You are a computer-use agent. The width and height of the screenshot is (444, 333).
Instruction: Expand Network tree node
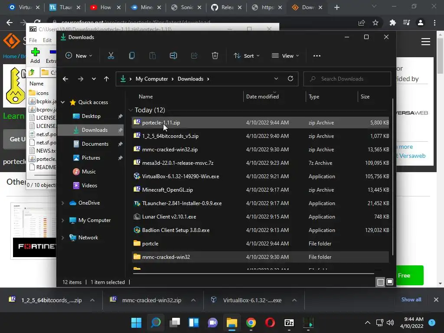pos(63,238)
